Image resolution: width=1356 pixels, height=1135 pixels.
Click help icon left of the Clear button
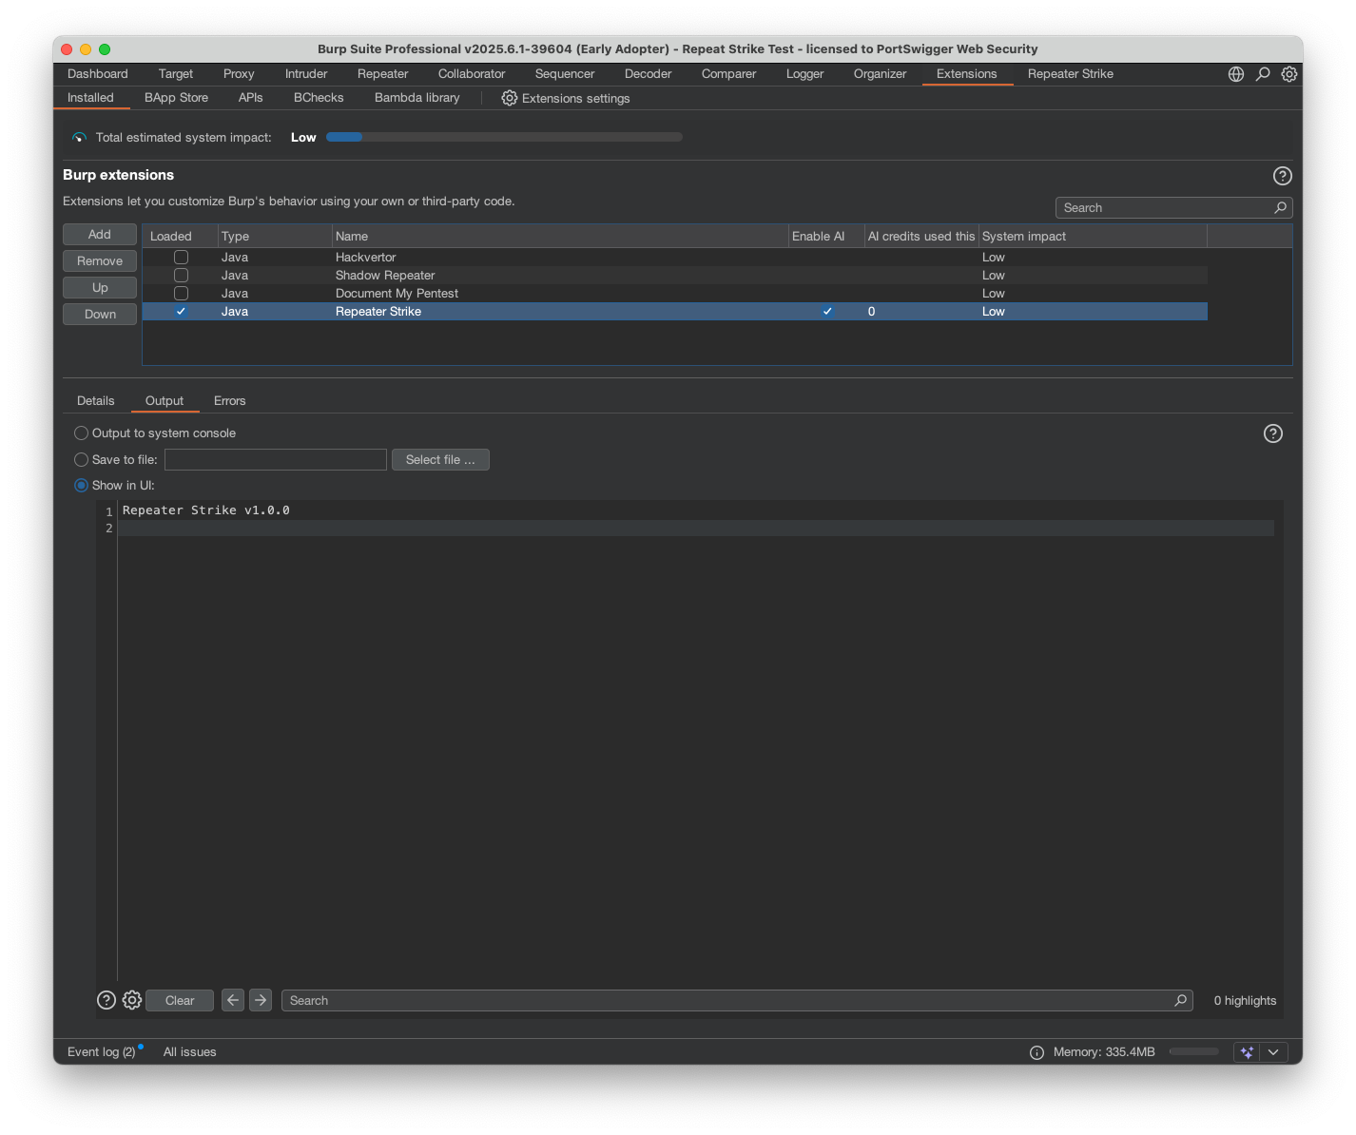(x=107, y=1000)
